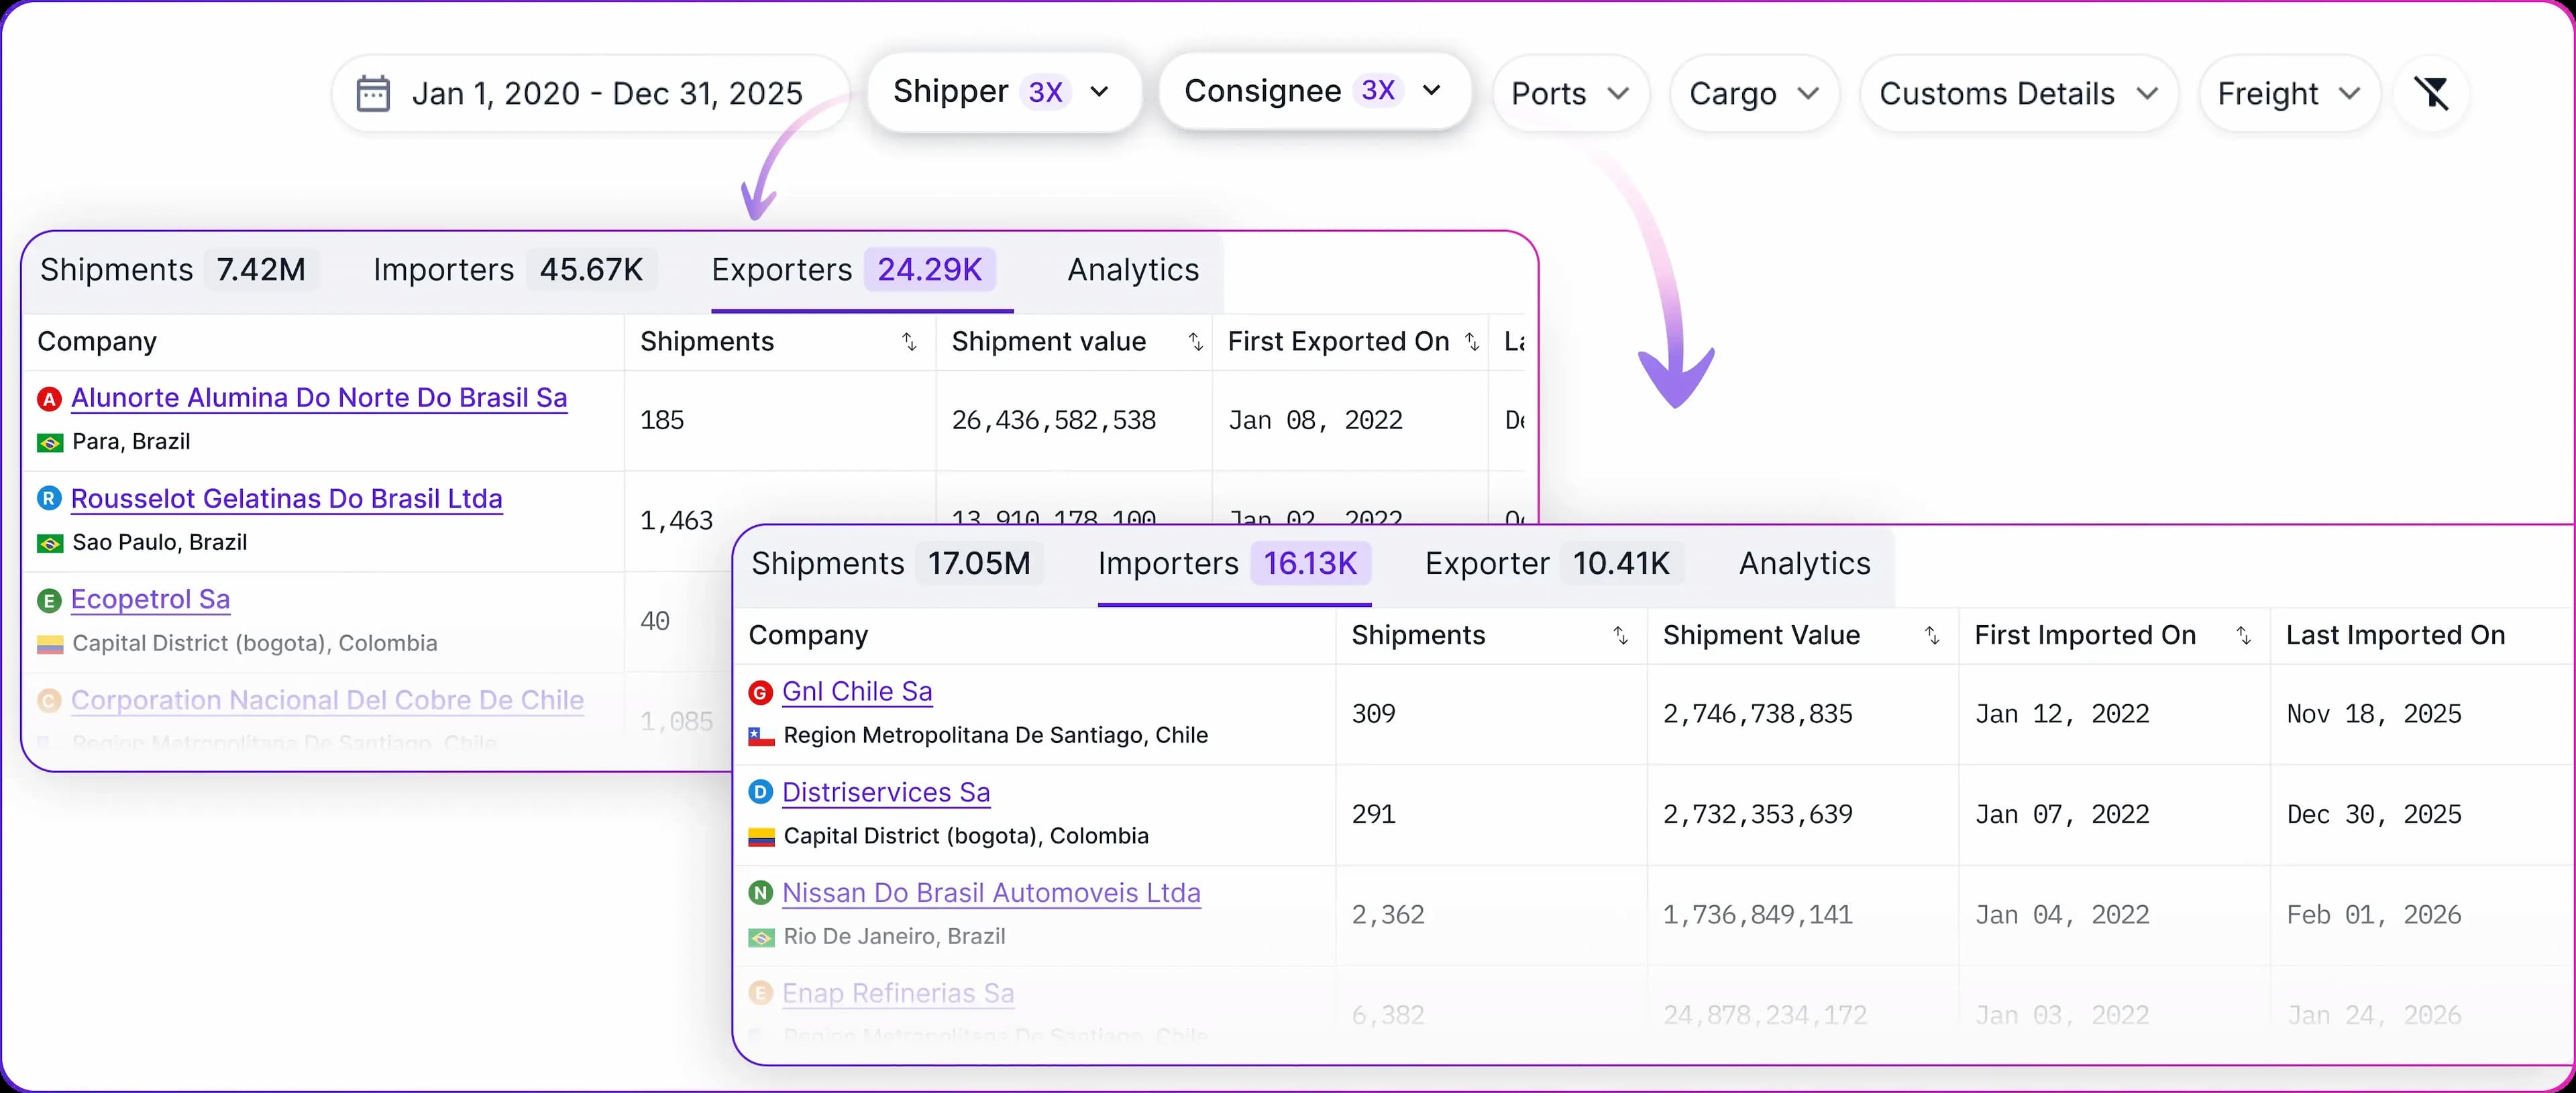Open the Distriservices Sa company link
Image resolution: width=2576 pixels, height=1093 pixels.
[886, 792]
